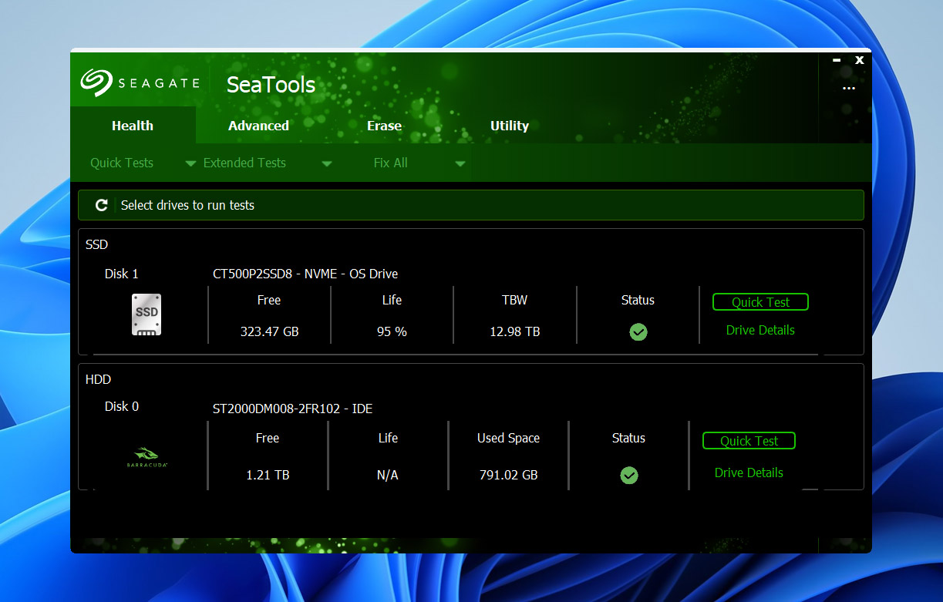The height and width of the screenshot is (602, 943).
Task: Click the 1.21 TB free value
Action: tap(268, 475)
